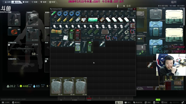
Task: Open the 预设 presets screen
Action: click(x=148, y=102)
